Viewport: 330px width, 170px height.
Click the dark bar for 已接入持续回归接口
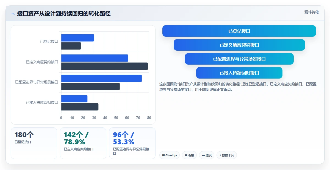[80, 107]
